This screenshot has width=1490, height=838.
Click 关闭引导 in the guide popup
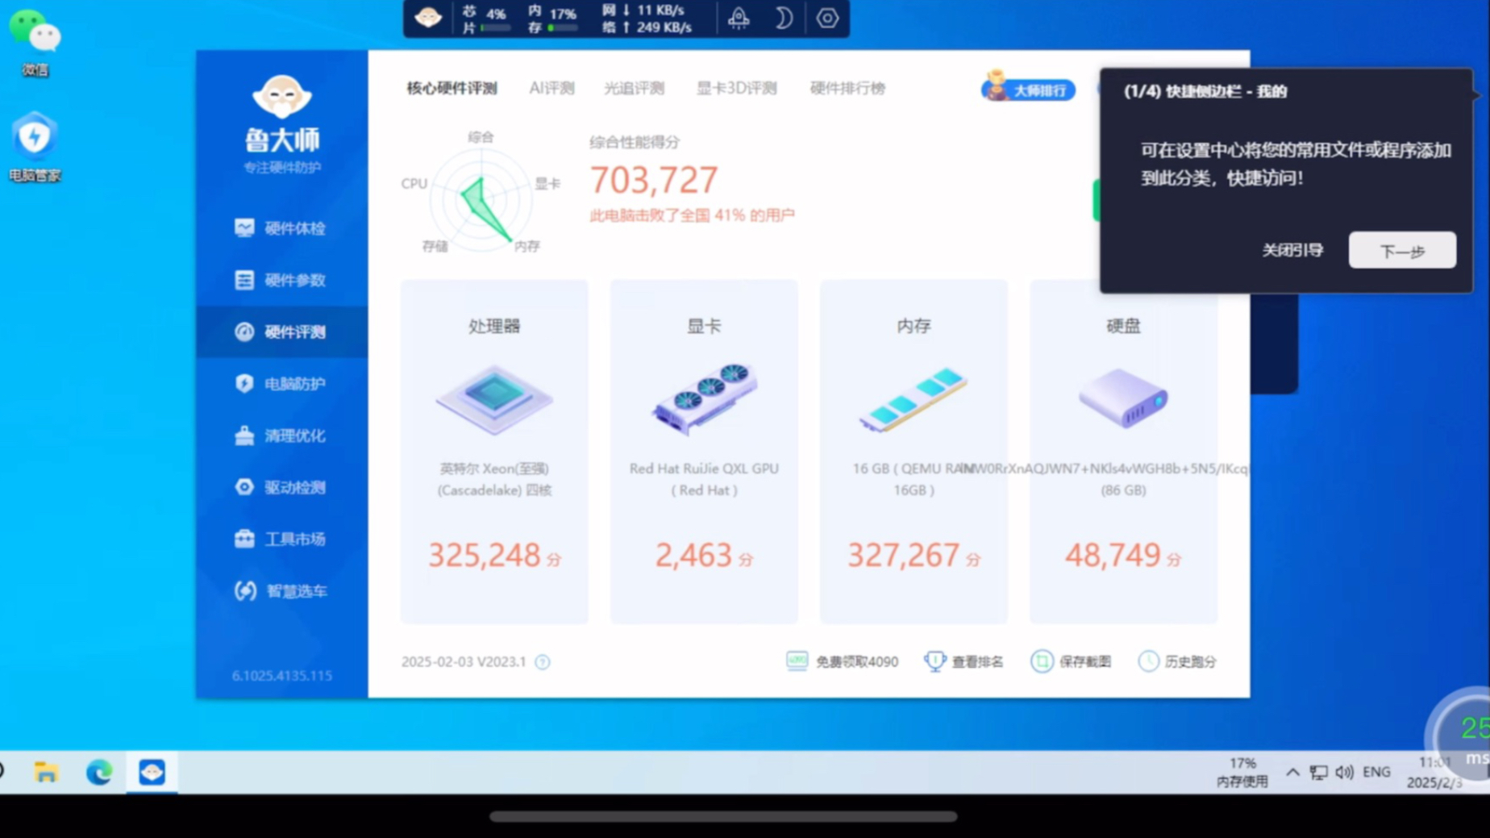pyautogui.click(x=1292, y=250)
